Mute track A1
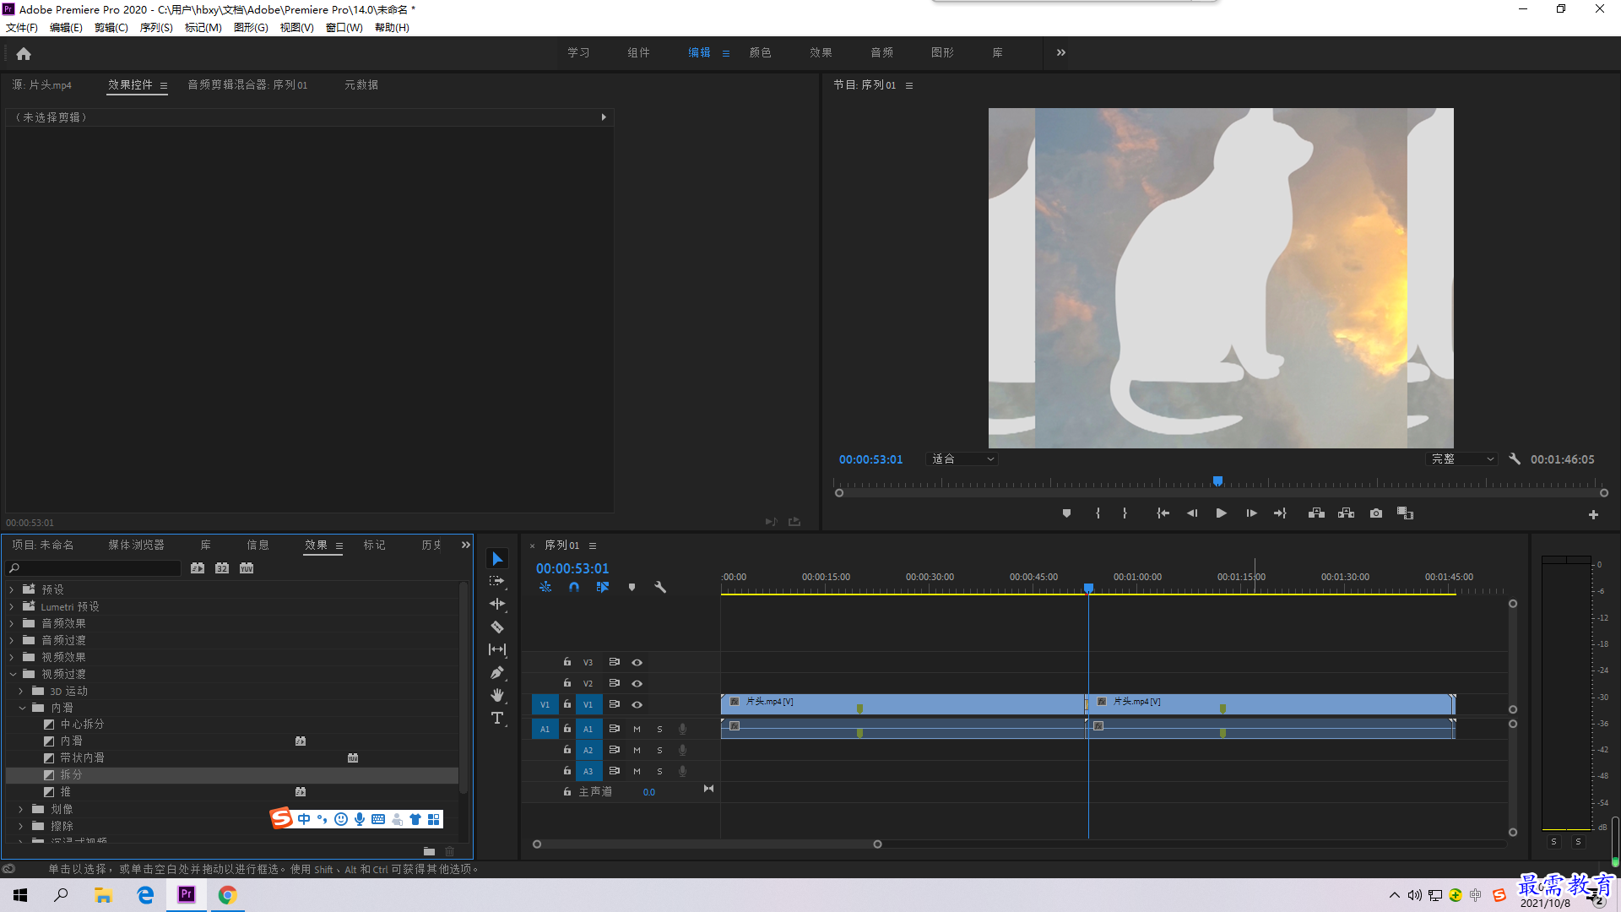This screenshot has height=912, width=1621. (637, 729)
